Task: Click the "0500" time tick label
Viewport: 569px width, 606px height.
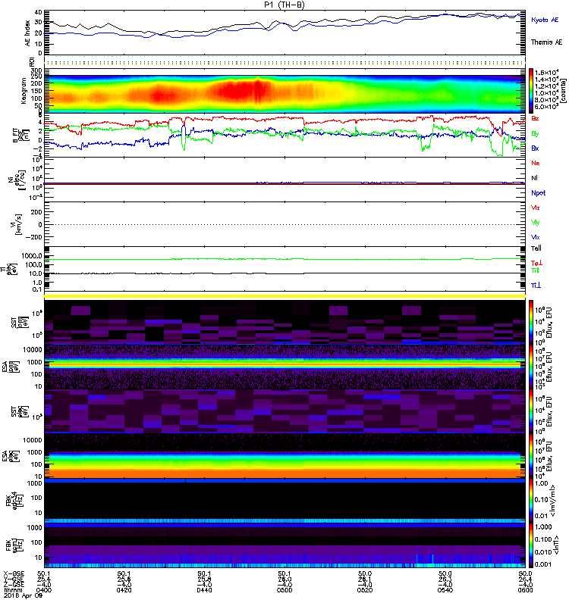Action: point(284,590)
